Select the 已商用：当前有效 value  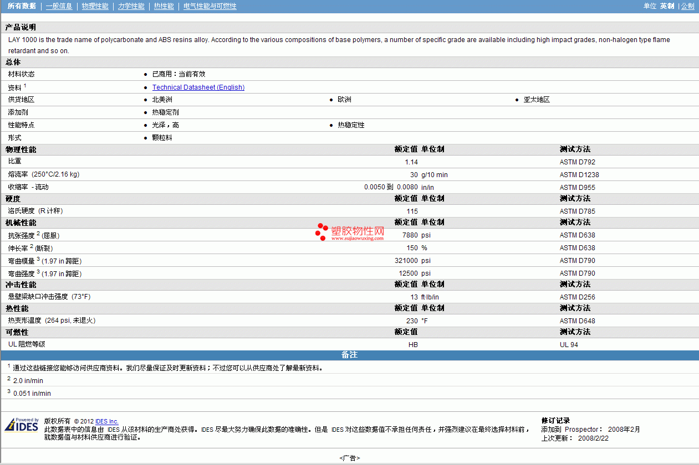coord(178,74)
